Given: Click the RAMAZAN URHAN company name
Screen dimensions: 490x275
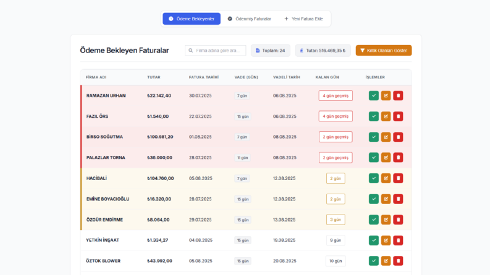Looking at the screenshot, I should point(106,96).
